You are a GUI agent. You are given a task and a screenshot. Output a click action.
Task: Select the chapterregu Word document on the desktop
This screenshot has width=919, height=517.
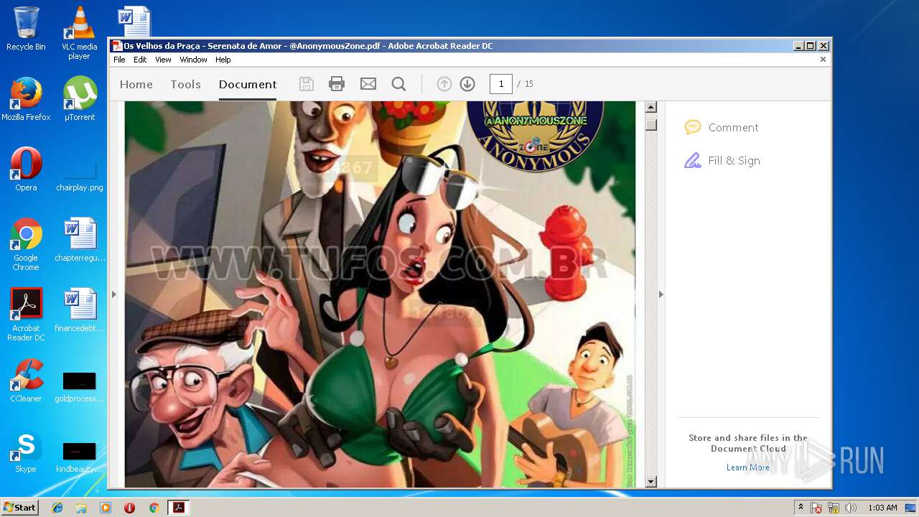coord(80,240)
